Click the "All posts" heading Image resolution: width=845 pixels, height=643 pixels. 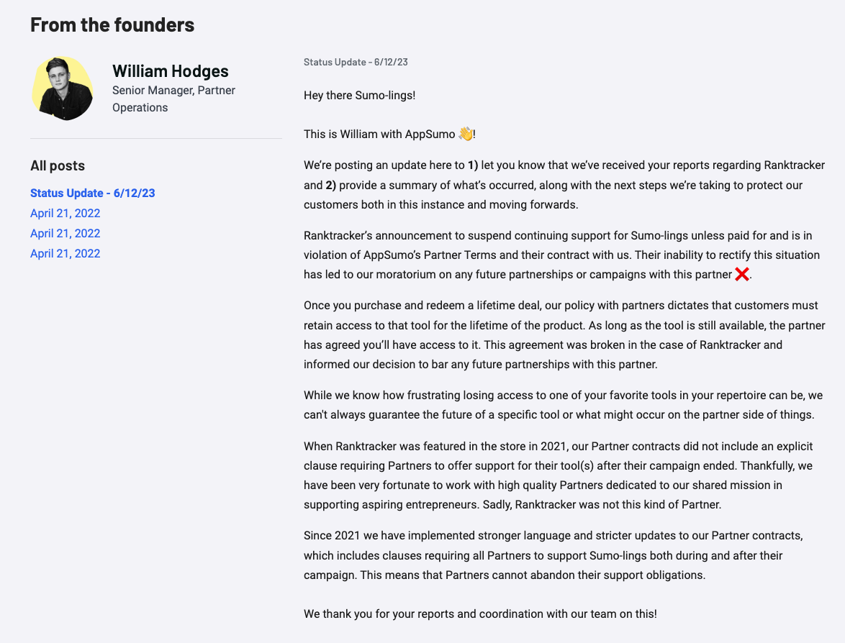58,165
